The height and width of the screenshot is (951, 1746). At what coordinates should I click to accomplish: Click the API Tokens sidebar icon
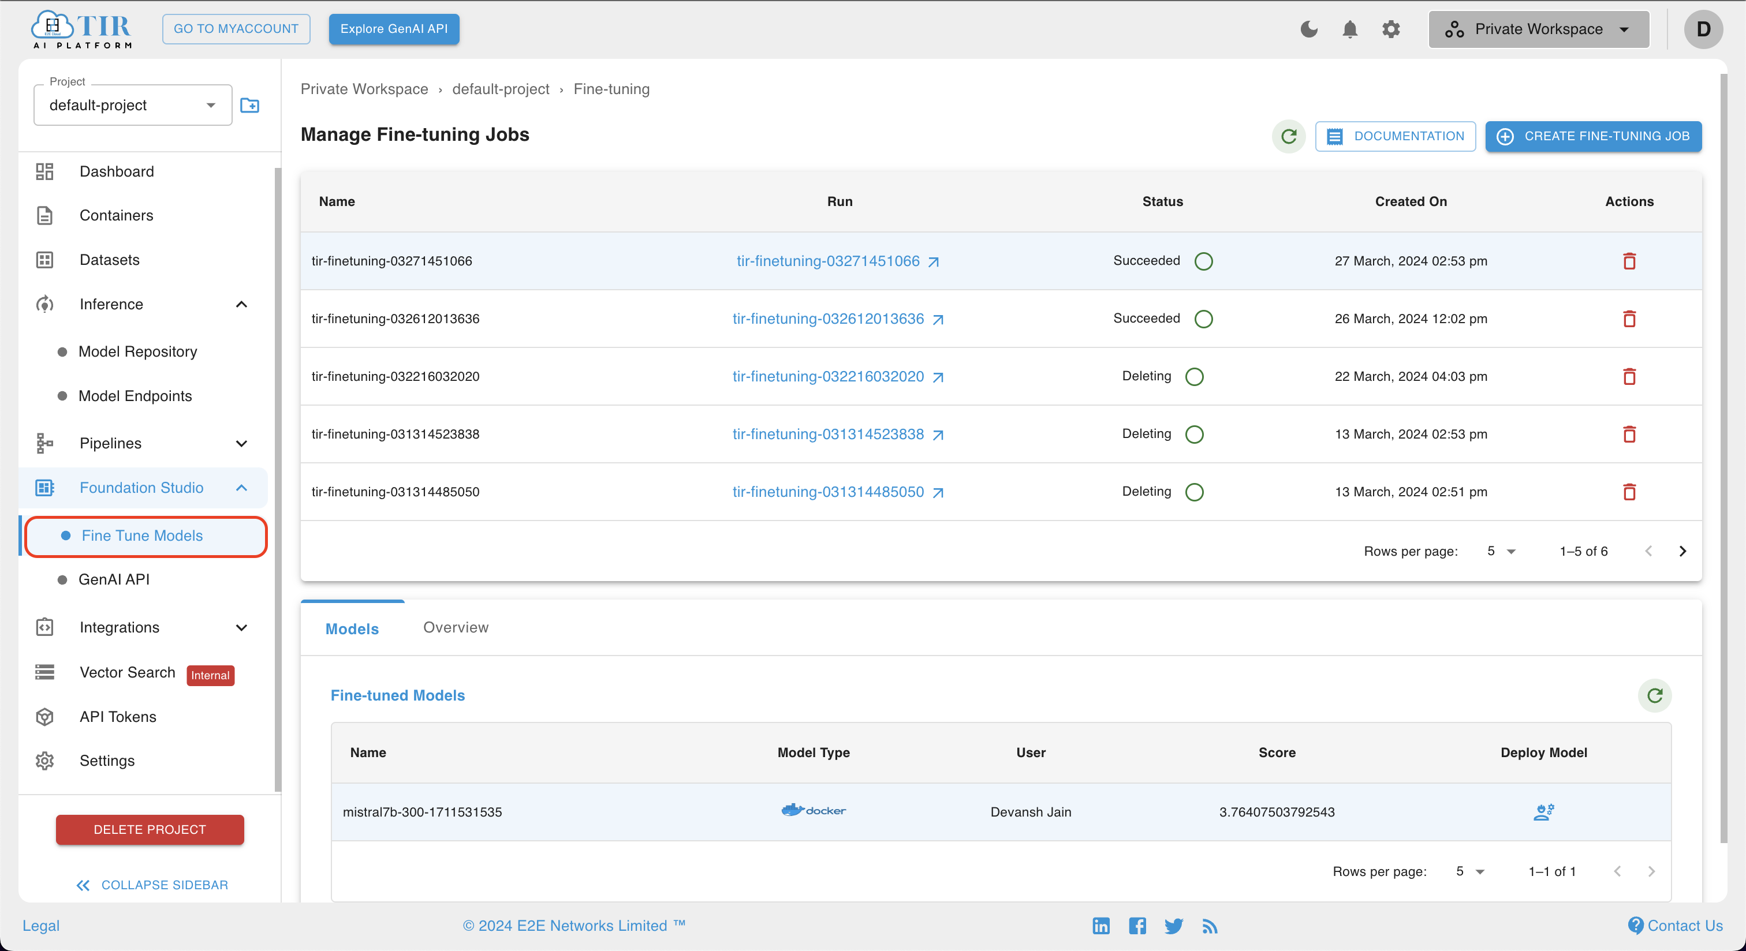coord(44,717)
